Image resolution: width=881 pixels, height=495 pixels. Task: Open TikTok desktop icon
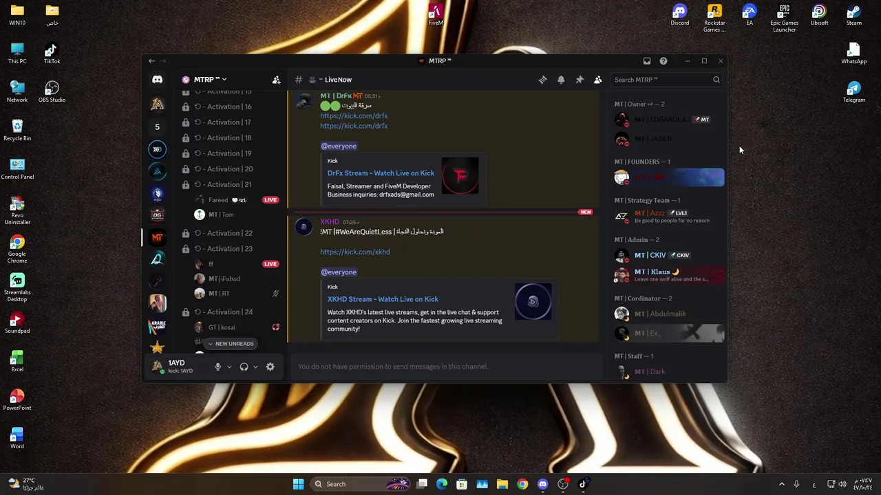[52, 54]
